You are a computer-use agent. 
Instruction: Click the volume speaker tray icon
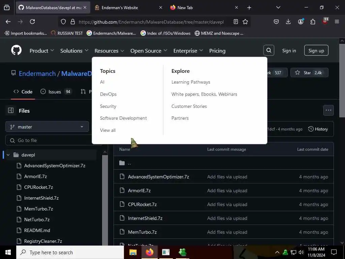tap(301, 252)
